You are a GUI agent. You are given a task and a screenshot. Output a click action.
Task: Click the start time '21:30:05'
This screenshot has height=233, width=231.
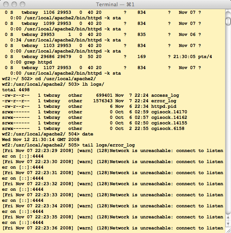(x=184, y=56)
